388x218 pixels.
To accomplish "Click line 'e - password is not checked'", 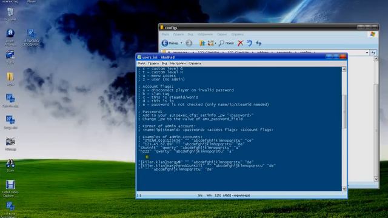I will 204,105.
